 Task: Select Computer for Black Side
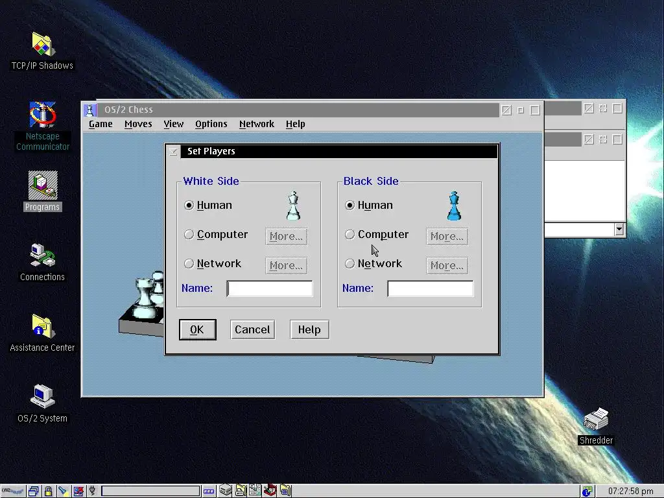[x=377, y=235]
